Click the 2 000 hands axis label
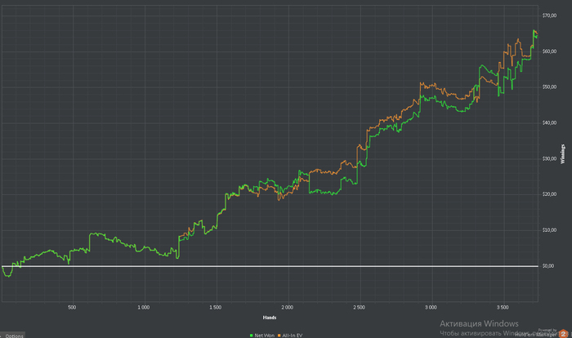572x338 pixels. point(287,307)
